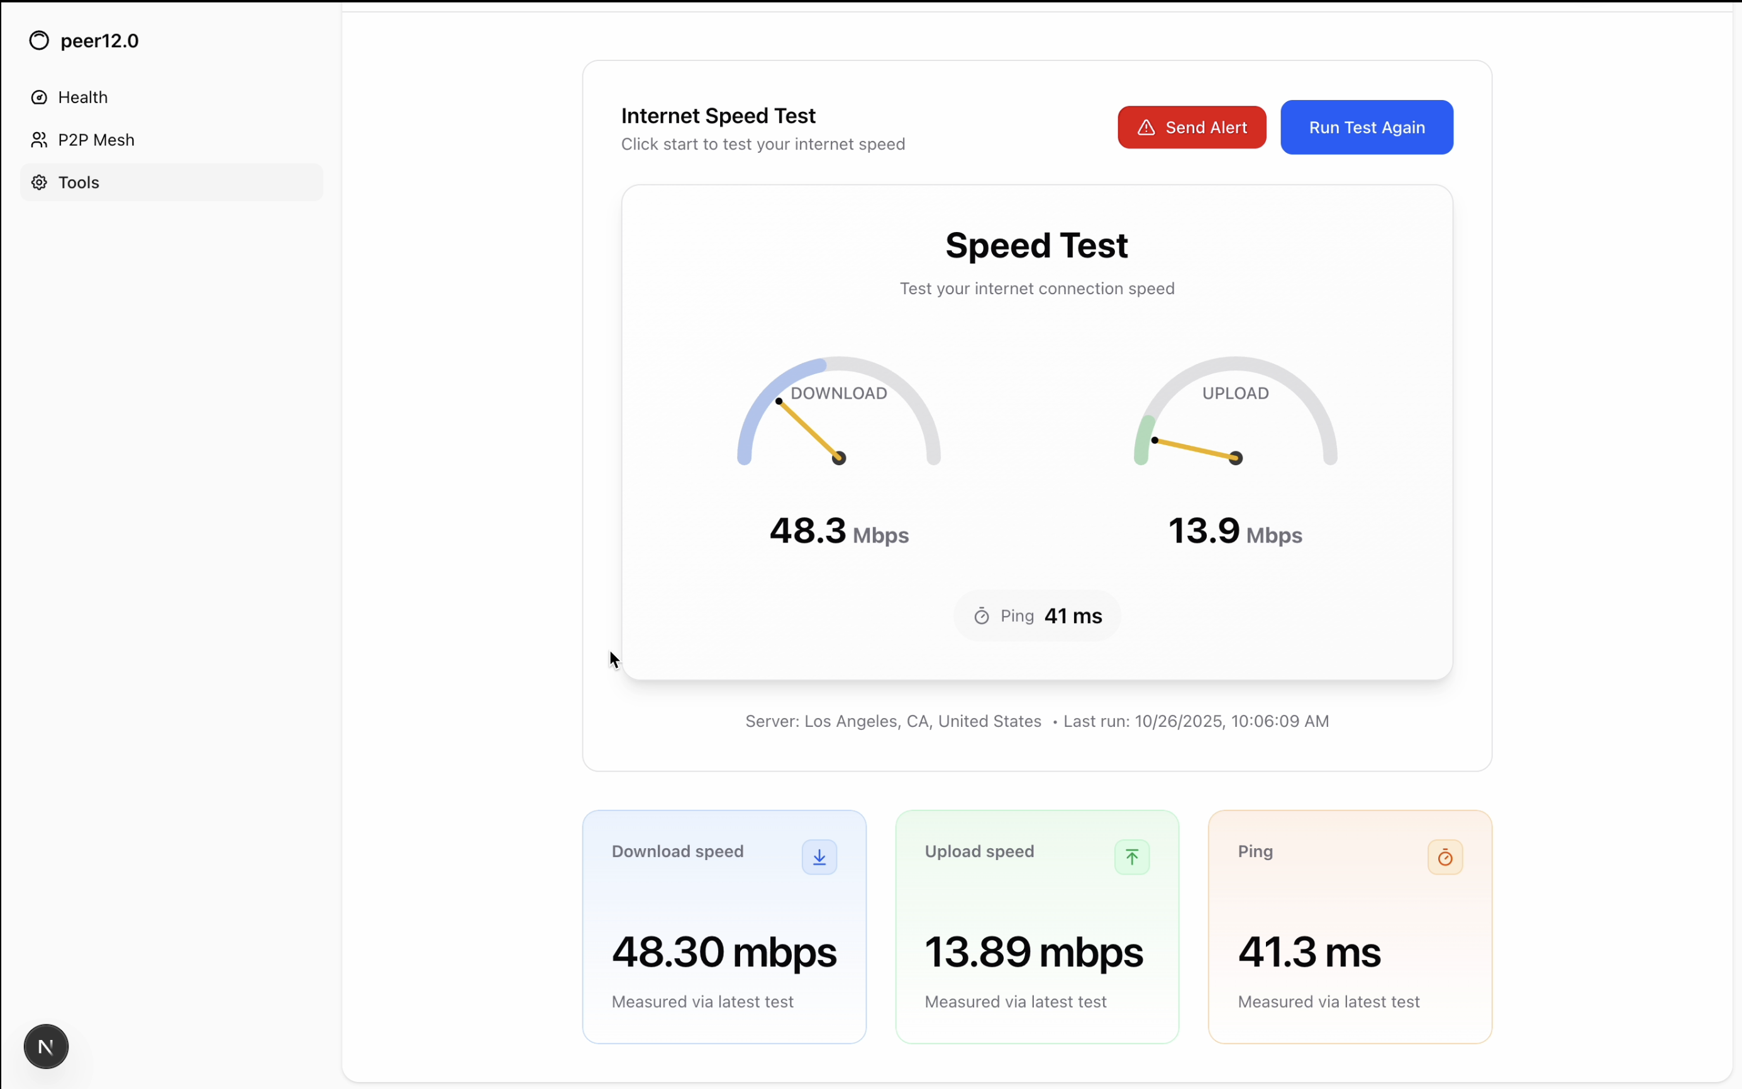Click the warning triangle icon on Send Alert
This screenshot has height=1089, width=1742.
click(1146, 128)
